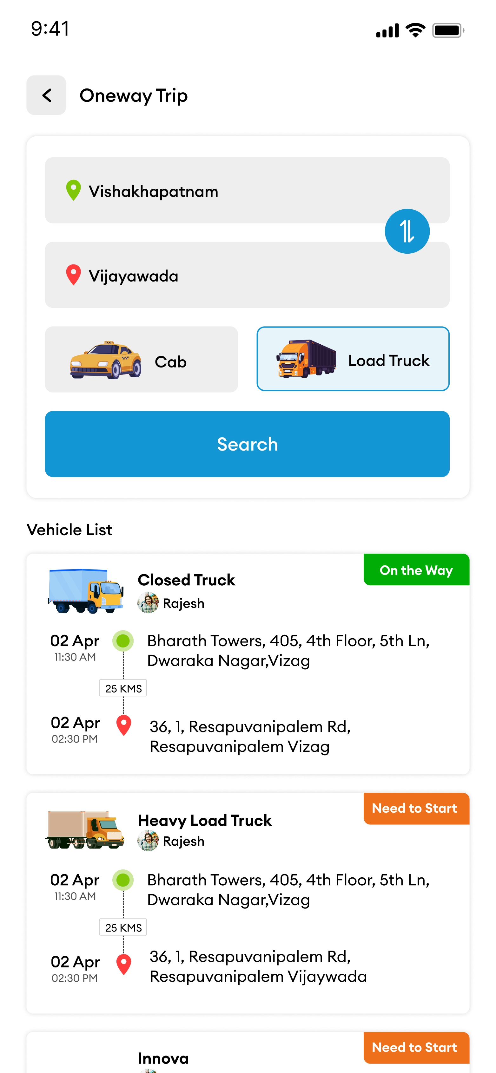Select the Cab vehicle option
This screenshot has width=496, height=1073.
click(x=141, y=360)
